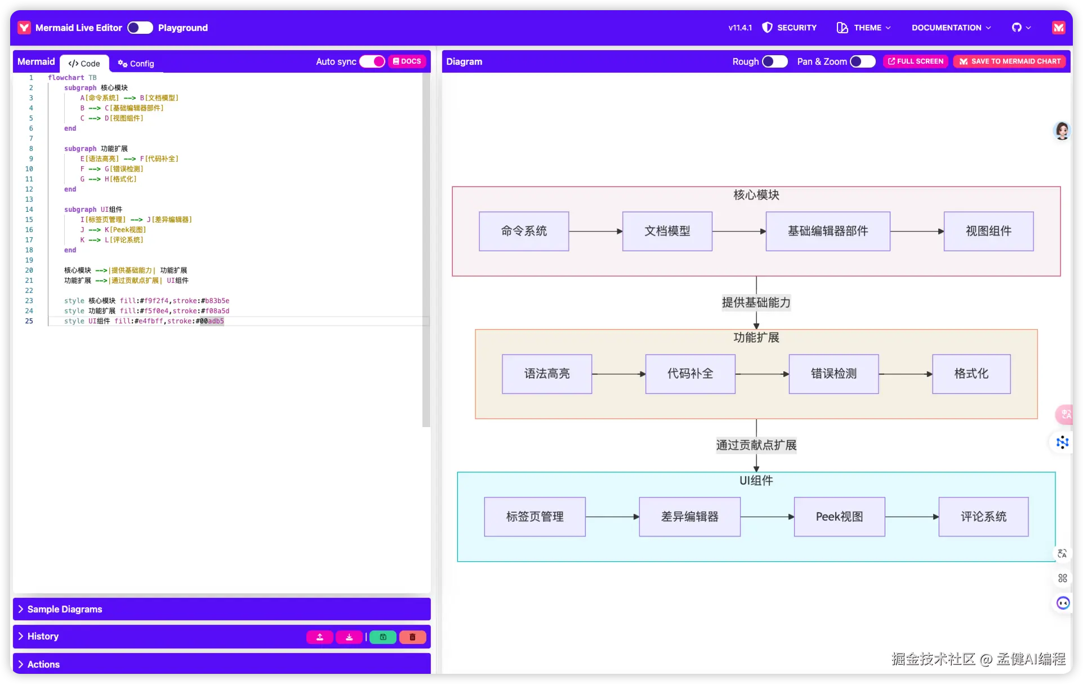Viewport: 1083px width, 684px height.
Task: Click the translate icon on right edge
Action: (1062, 553)
